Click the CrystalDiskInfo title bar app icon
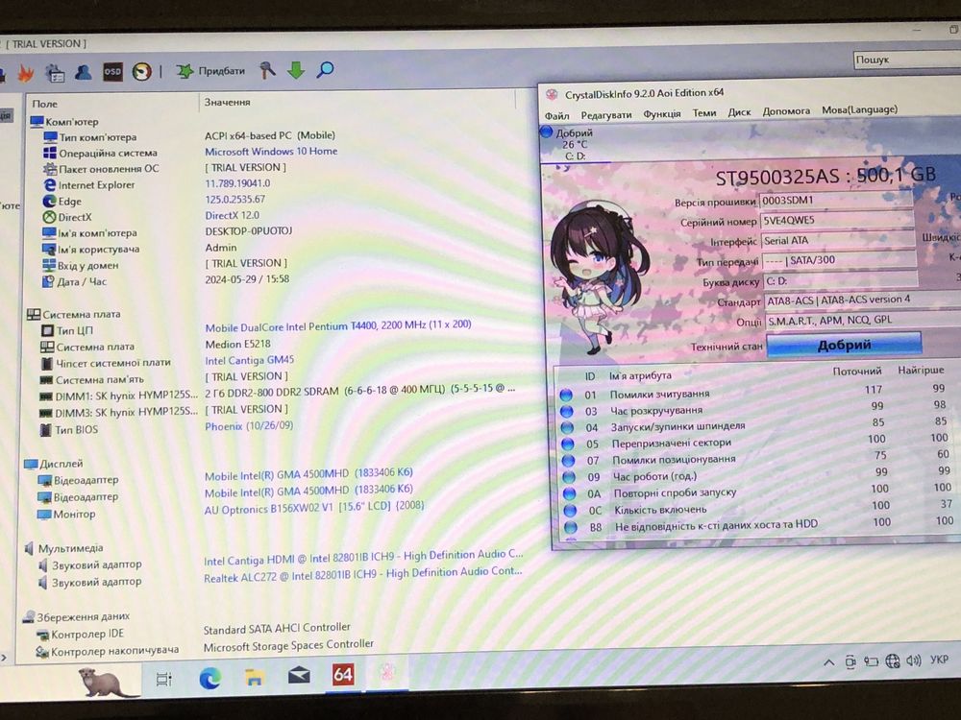 [552, 94]
